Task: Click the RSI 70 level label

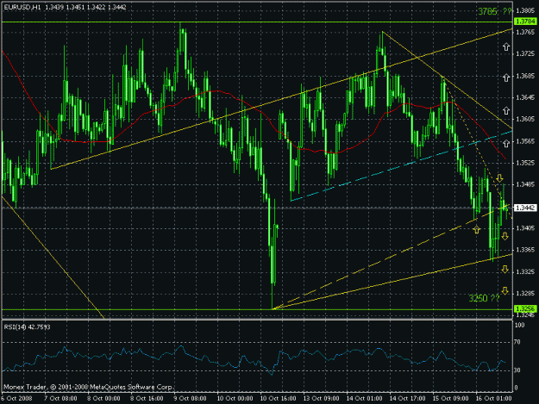Action: pyautogui.click(x=517, y=342)
